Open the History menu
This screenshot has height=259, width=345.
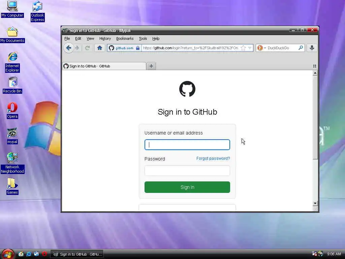pos(105,38)
